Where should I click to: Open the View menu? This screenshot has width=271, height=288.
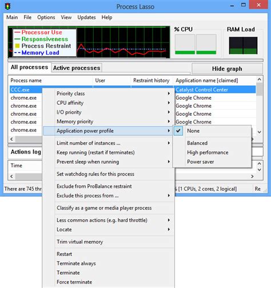(66, 17)
